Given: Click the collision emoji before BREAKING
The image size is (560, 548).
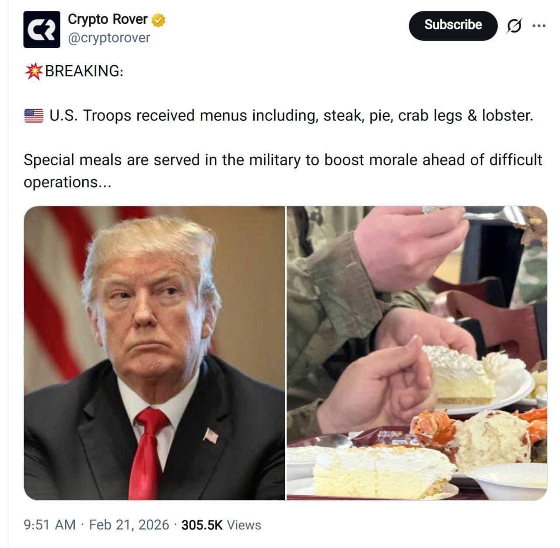Looking at the screenshot, I should pos(34,71).
